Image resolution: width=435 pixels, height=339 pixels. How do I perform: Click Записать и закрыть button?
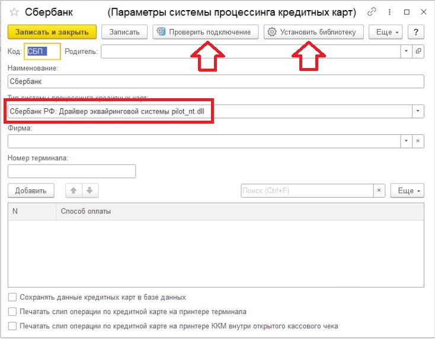pyautogui.click(x=52, y=32)
